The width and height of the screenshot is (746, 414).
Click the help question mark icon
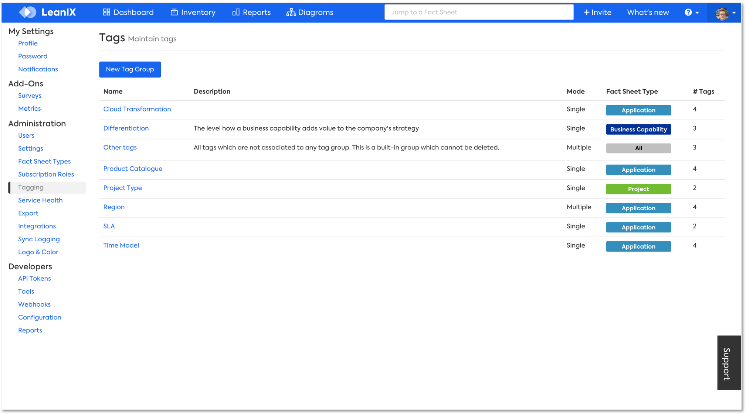[x=688, y=12]
